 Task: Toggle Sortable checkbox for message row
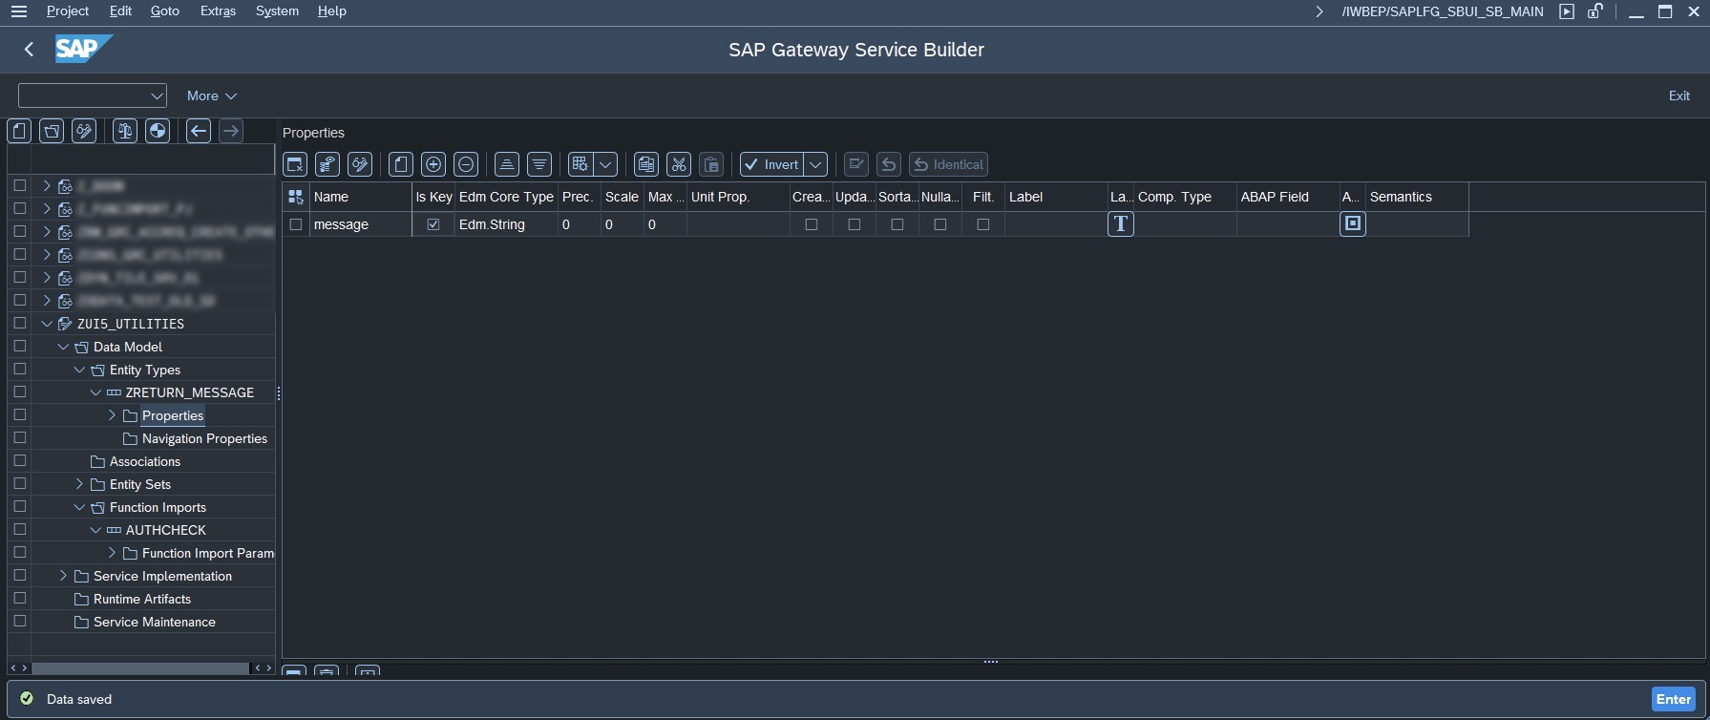(897, 224)
